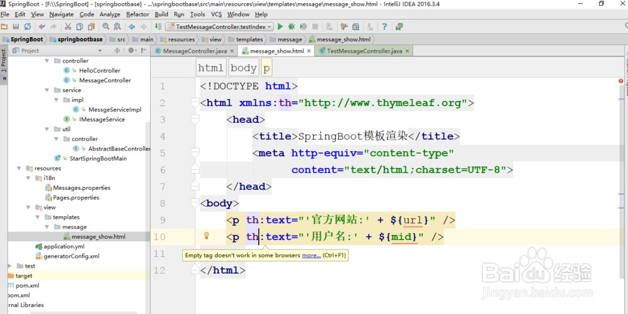628x314 pixels.
Task: Click the Find magnifier icon
Action: [106, 27]
